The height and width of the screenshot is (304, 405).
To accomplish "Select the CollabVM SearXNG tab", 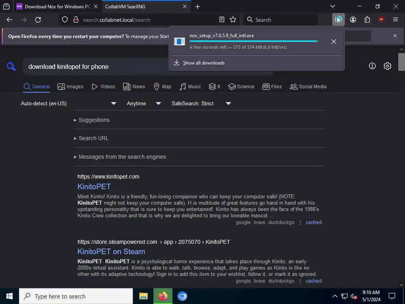I will [146, 6].
